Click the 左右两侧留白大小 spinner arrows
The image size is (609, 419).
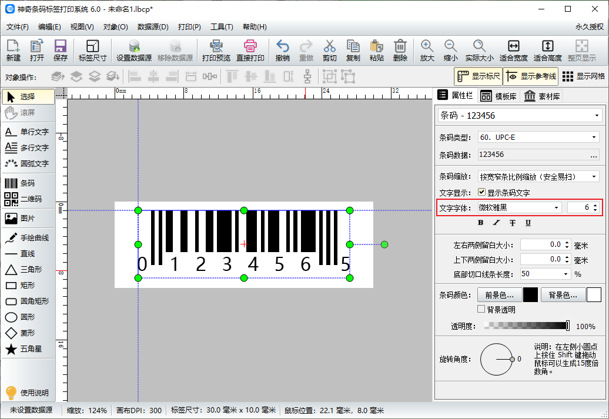pos(567,244)
